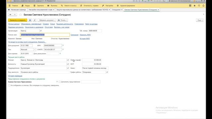Click help question mark beside Дата увольнения
The height and width of the screenshot is (119, 212).
click(x=60, y=54)
